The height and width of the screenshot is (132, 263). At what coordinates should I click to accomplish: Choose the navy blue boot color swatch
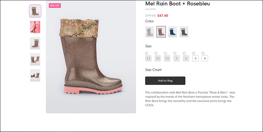tap(172, 32)
